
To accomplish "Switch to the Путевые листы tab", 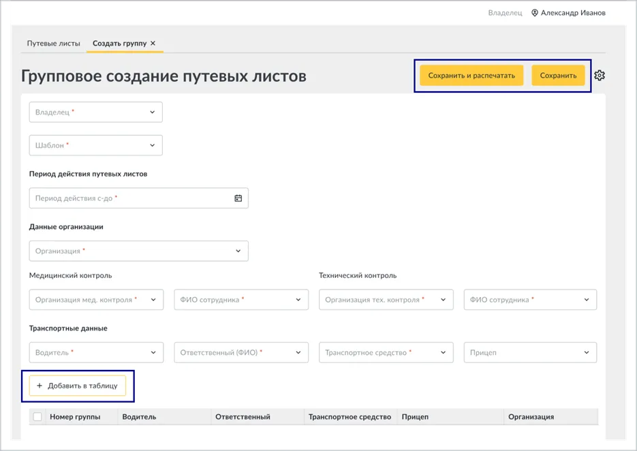I will pos(54,43).
